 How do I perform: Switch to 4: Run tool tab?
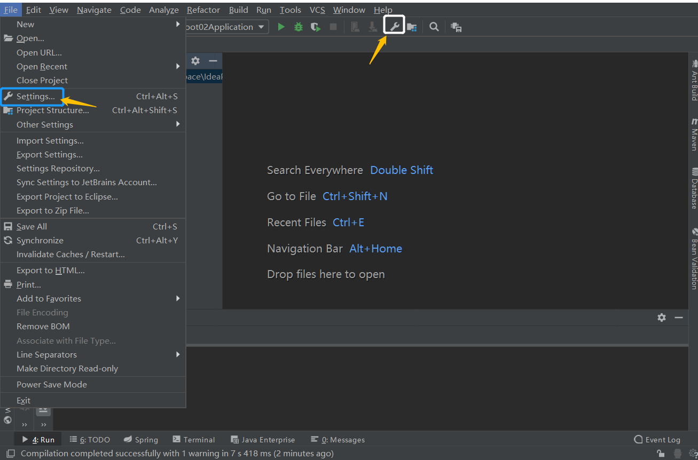pos(38,440)
